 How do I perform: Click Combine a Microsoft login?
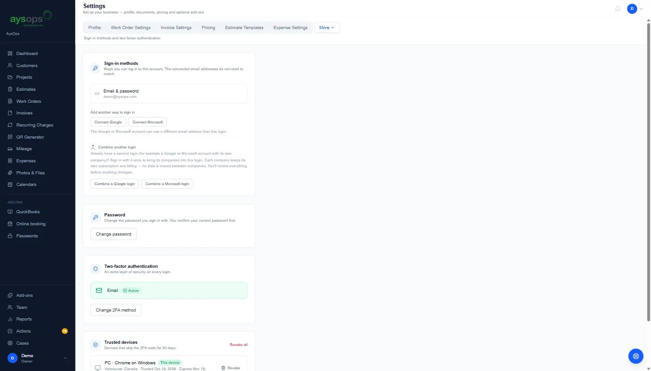pyautogui.click(x=168, y=184)
